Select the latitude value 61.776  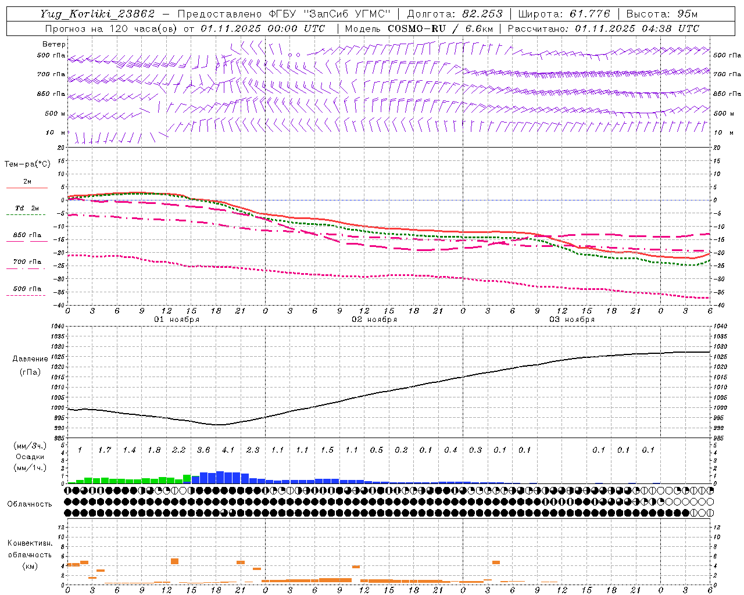point(589,14)
